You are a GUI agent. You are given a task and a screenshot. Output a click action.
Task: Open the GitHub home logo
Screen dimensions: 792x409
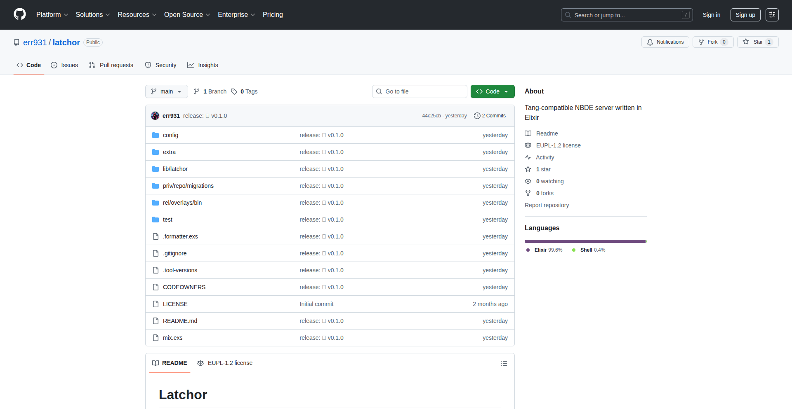click(x=20, y=14)
